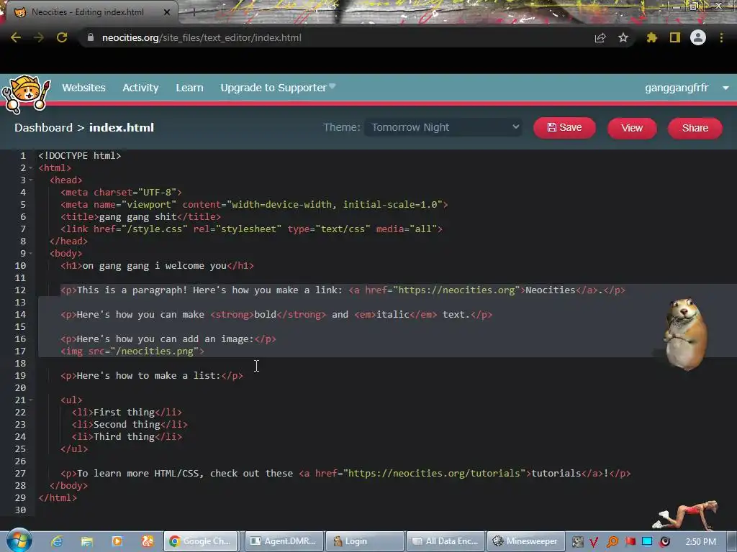Image resolution: width=737 pixels, height=552 pixels.
Task: Click 'First thing' list item code
Action: click(124, 412)
